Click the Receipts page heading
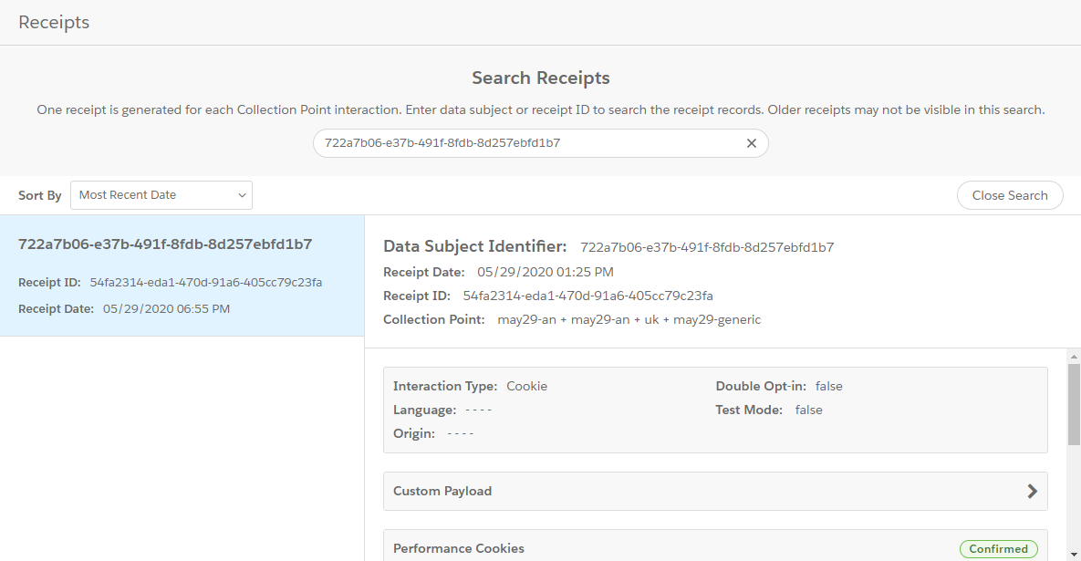The width and height of the screenshot is (1081, 561). pos(54,22)
